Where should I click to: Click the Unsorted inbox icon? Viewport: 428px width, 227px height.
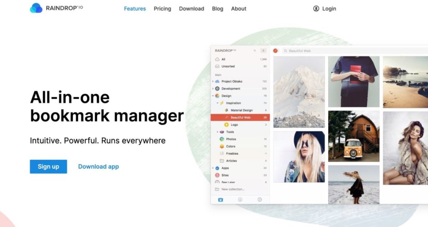[217, 66]
